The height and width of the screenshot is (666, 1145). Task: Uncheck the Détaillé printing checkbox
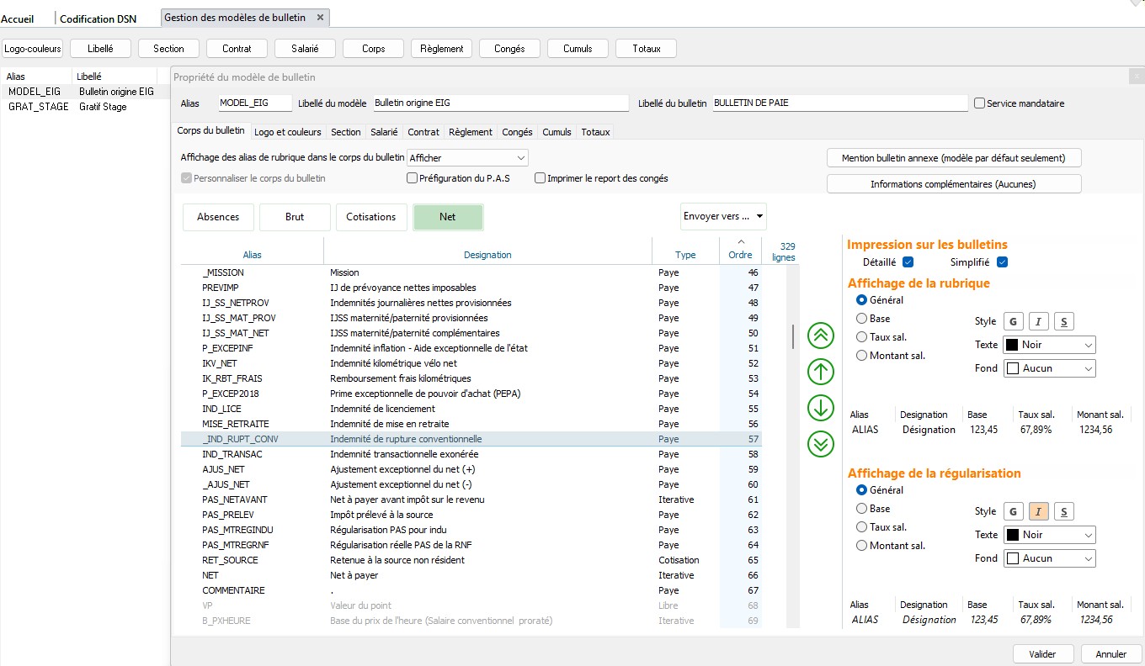[x=908, y=262]
